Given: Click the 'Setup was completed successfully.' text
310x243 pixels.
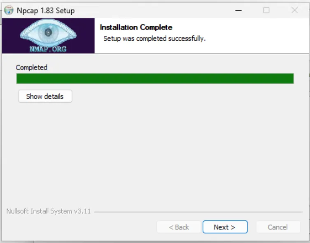Looking at the screenshot, I should [154, 39].
